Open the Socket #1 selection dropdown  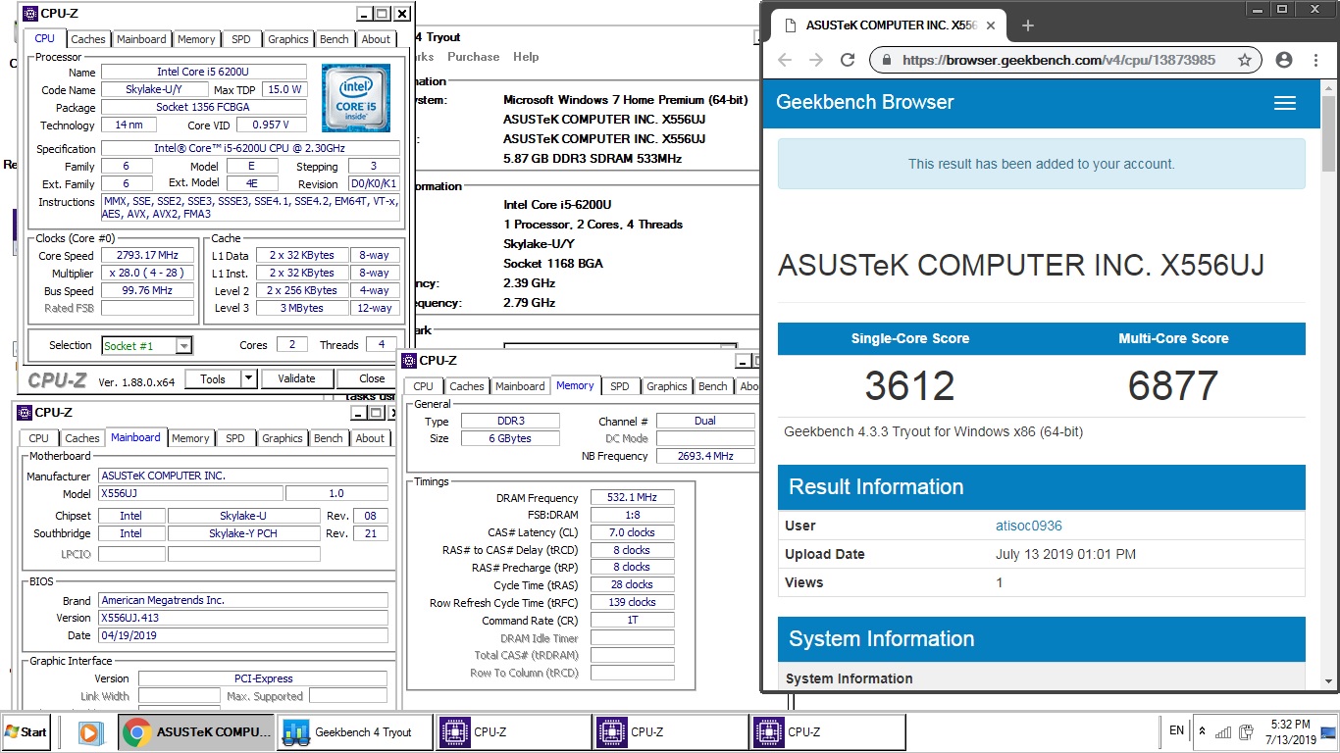coord(183,345)
